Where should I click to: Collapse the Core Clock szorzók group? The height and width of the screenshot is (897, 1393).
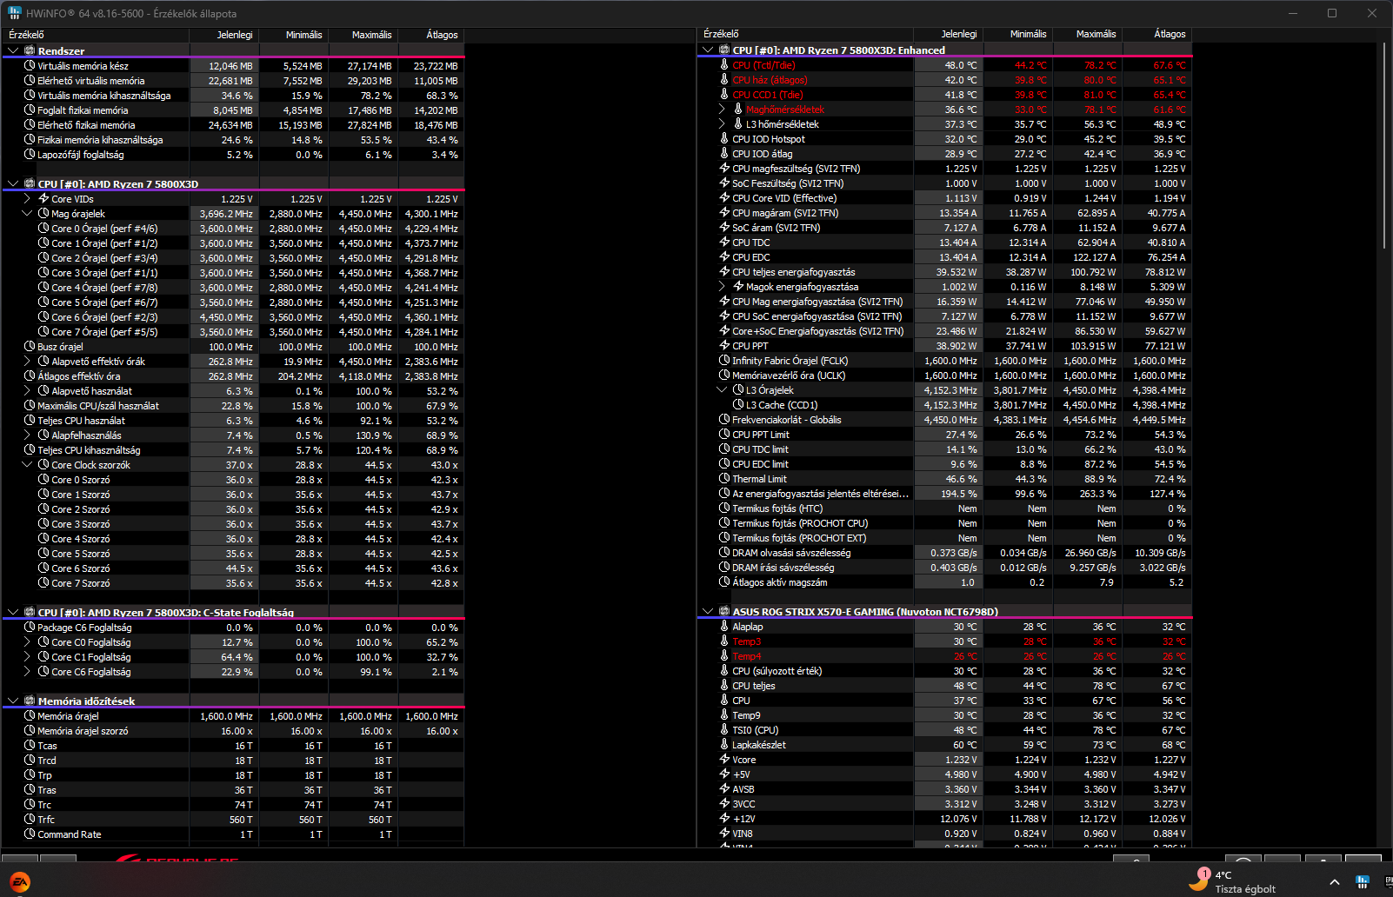point(27,465)
